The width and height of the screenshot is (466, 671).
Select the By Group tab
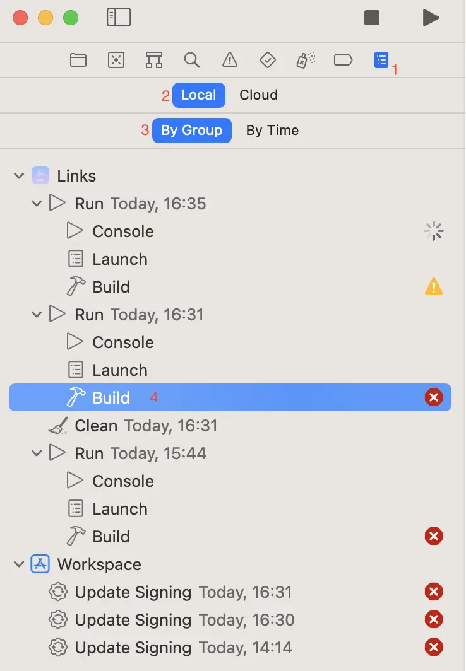(x=191, y=131)
